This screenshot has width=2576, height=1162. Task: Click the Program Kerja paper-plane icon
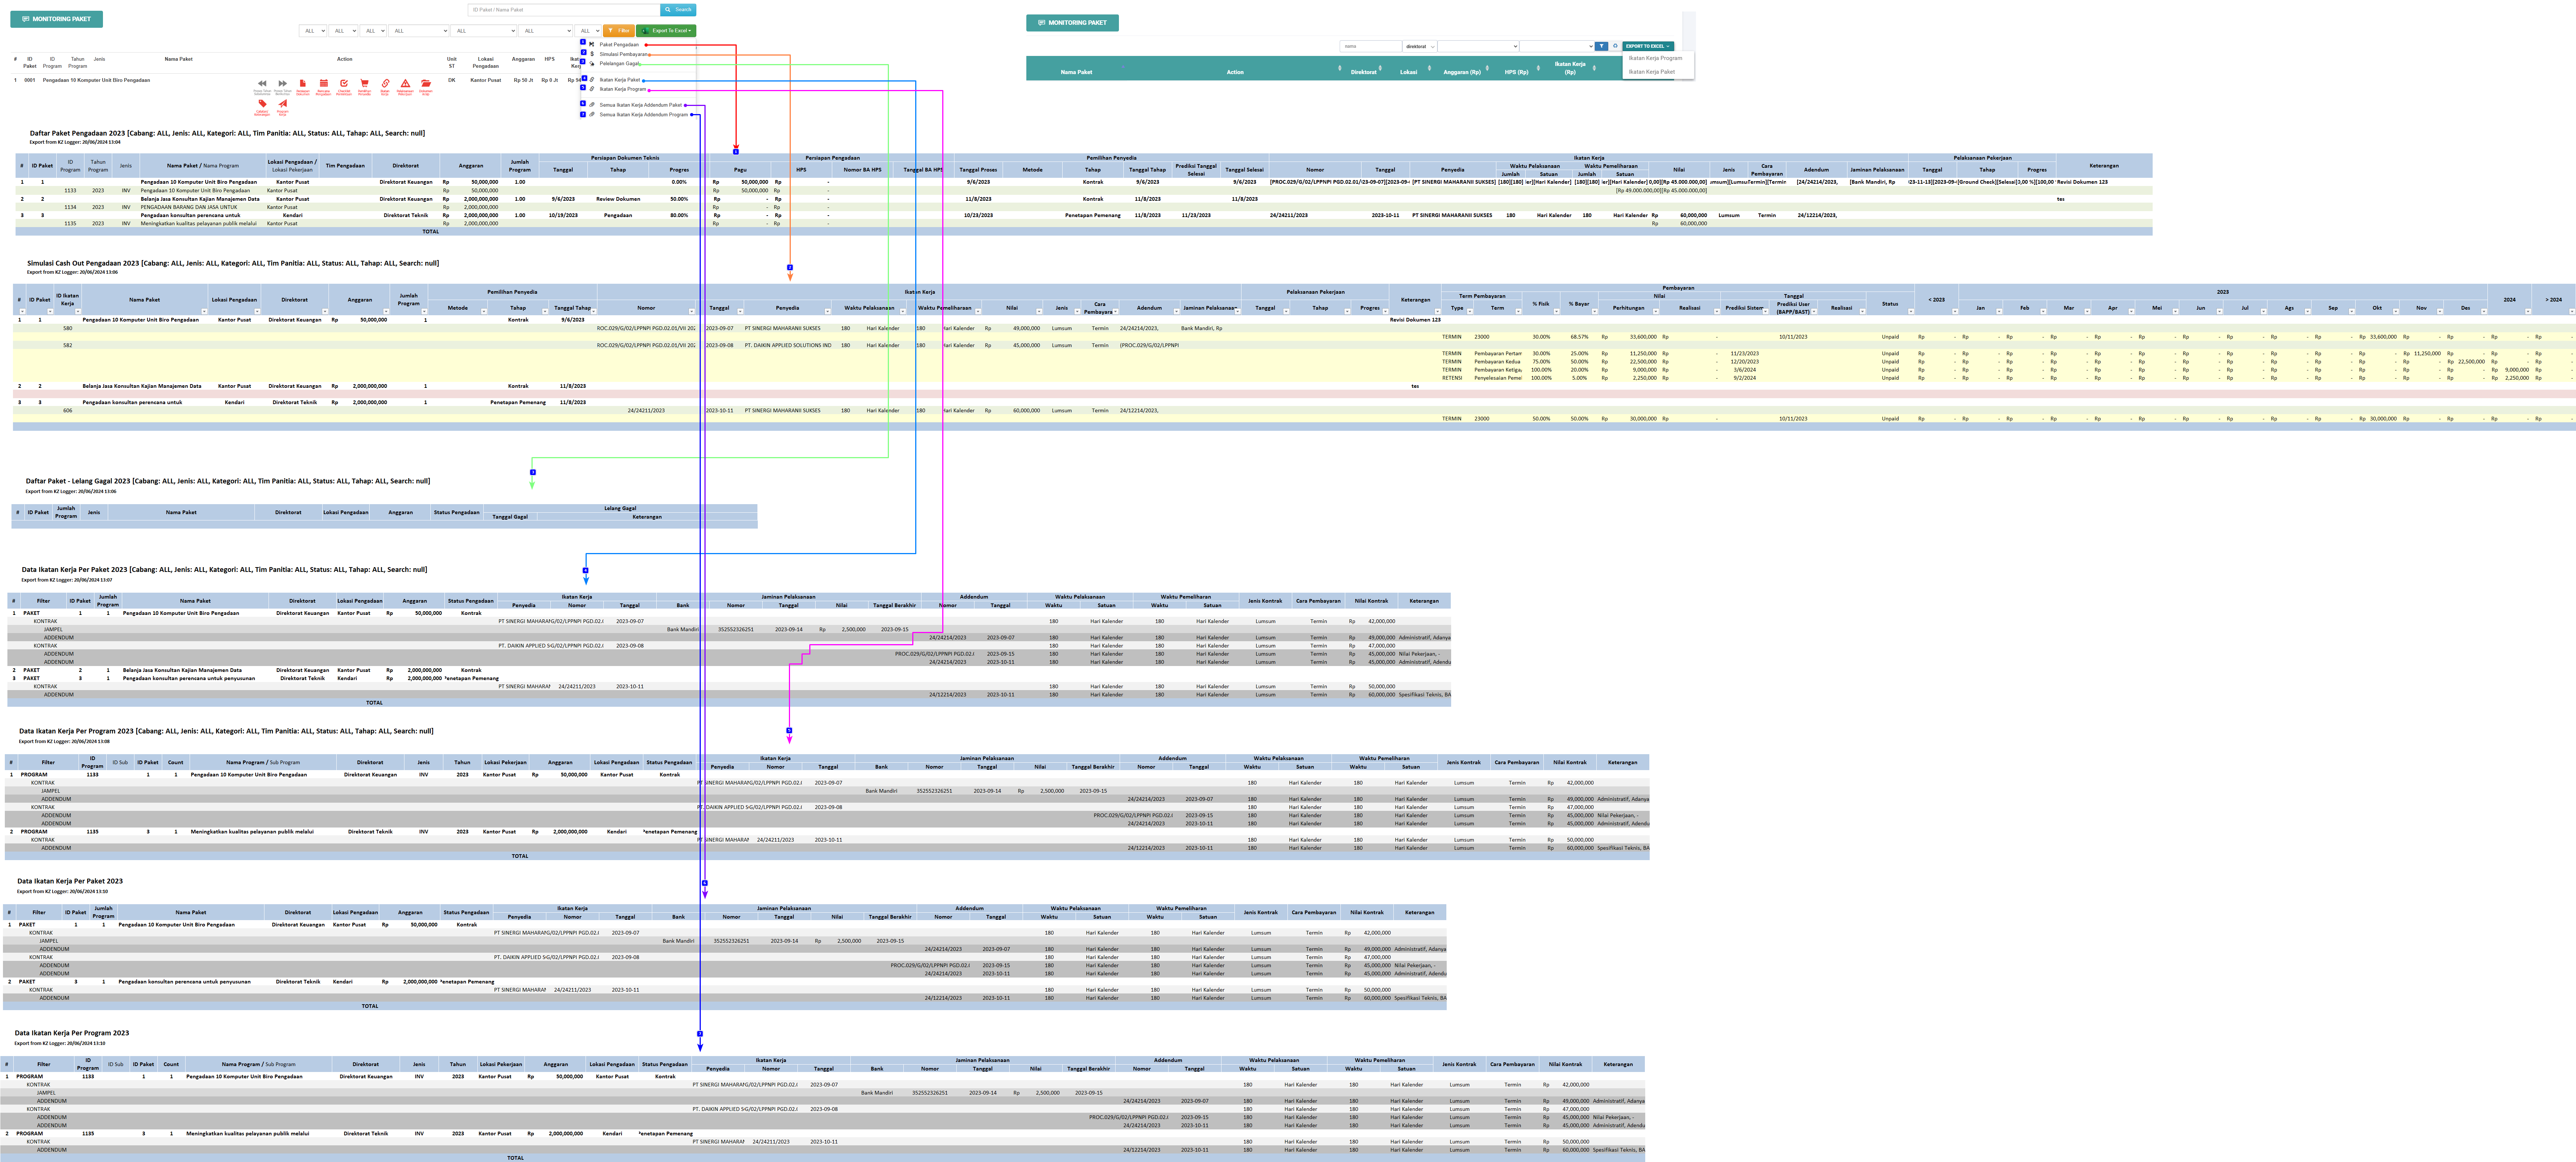click(283, 104)
